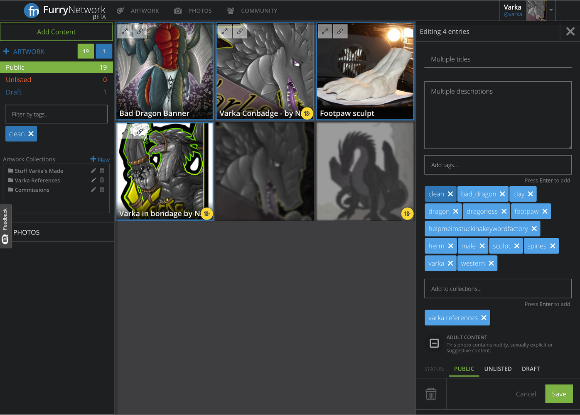Set status to Draft
580x415 pixels.
click(531, 369)
